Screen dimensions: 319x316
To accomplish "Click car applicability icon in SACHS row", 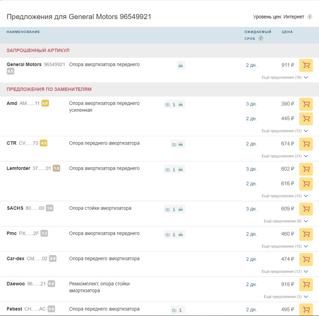I will point(181,209).
